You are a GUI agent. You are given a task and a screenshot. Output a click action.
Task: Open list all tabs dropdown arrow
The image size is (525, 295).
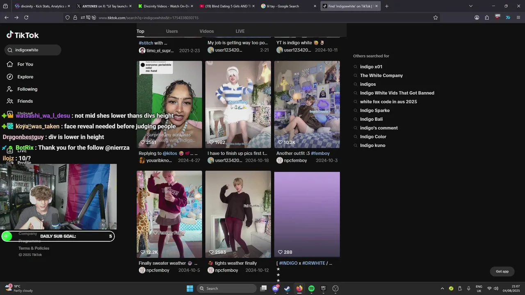click(470, 6)
